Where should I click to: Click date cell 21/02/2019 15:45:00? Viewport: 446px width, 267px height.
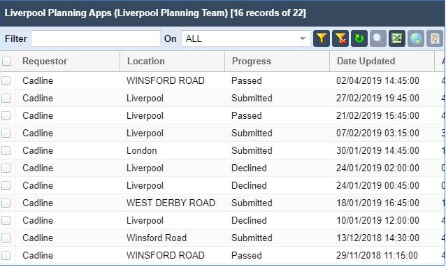coord(377,116)
